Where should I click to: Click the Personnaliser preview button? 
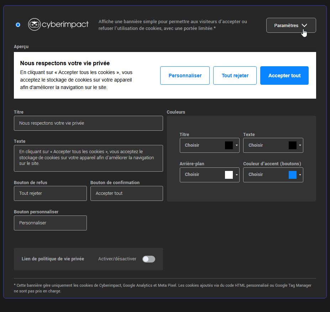coord(185,76)
